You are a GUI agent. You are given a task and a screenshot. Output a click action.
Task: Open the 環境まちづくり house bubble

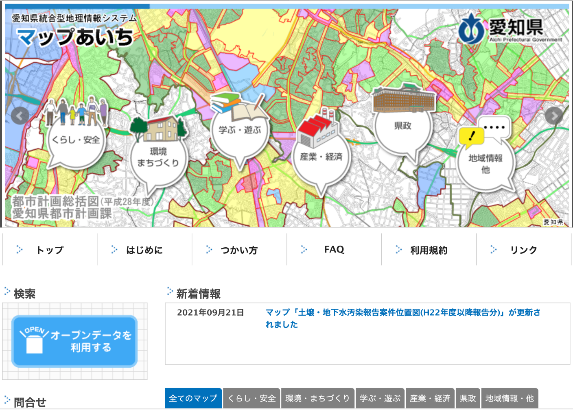(159, 157)
